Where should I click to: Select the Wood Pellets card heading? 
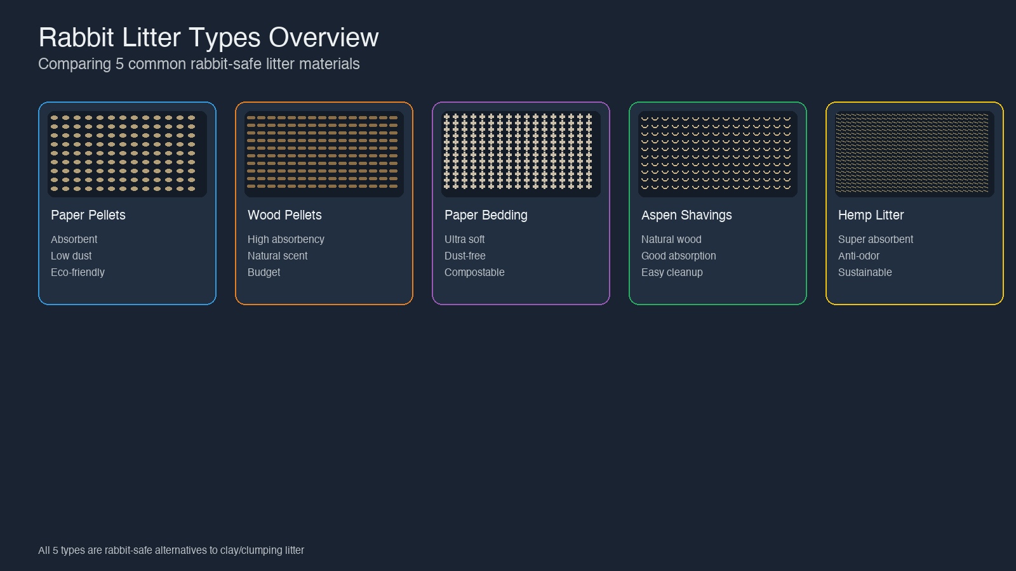click(x=284, y=215)
